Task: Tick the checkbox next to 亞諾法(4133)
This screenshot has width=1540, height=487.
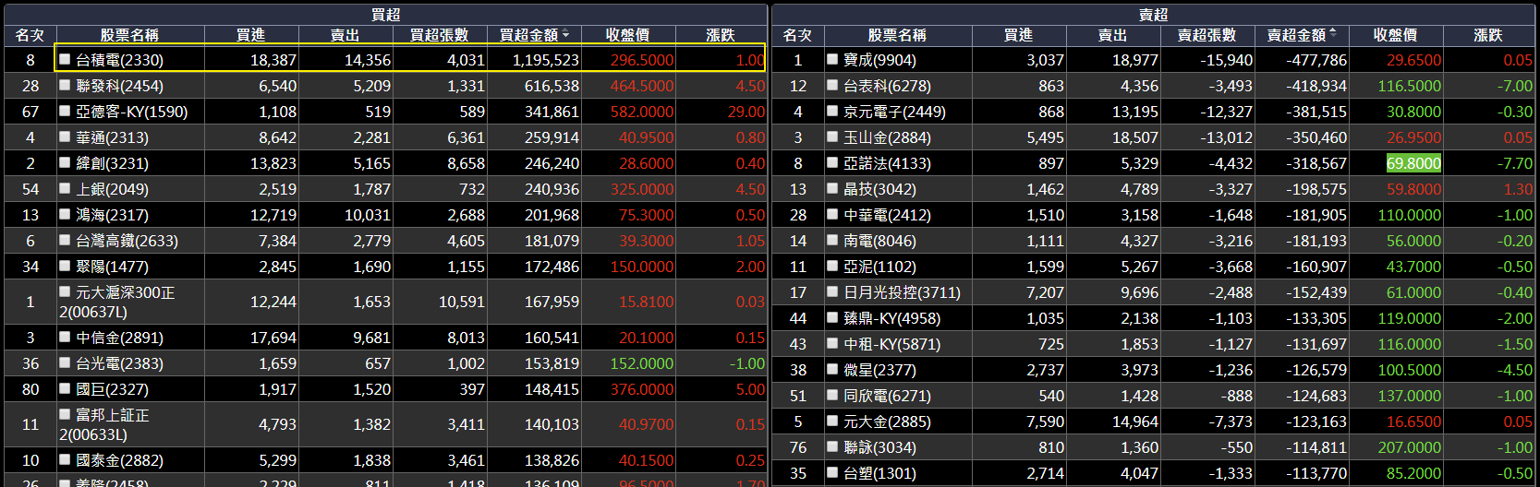Action: [x=832, y=162]
